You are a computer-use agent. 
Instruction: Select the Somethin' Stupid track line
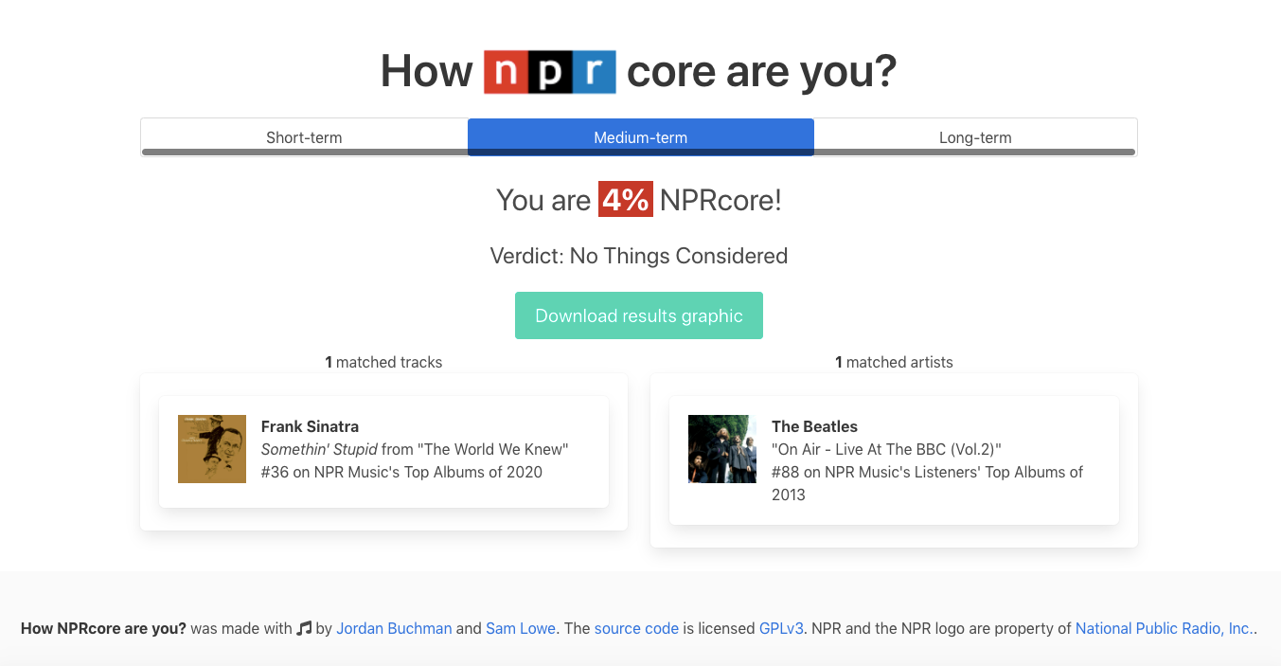[415, 449]
